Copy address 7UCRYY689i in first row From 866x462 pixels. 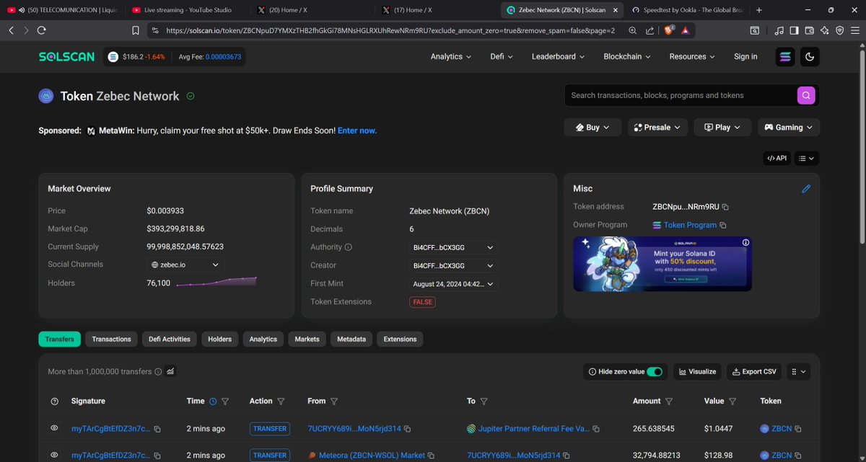pyautogui.click(x=408, y=429)
